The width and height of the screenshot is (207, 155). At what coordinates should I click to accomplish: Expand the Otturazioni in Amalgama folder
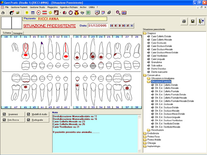pyautogui.click(x=161, y=79)
